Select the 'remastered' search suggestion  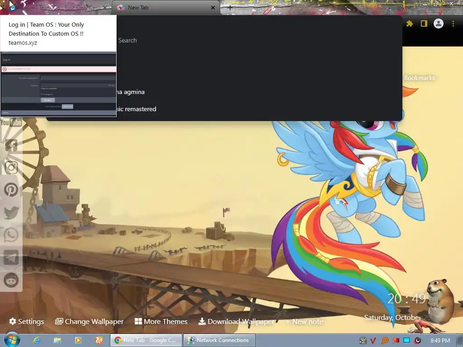[137, 109]
